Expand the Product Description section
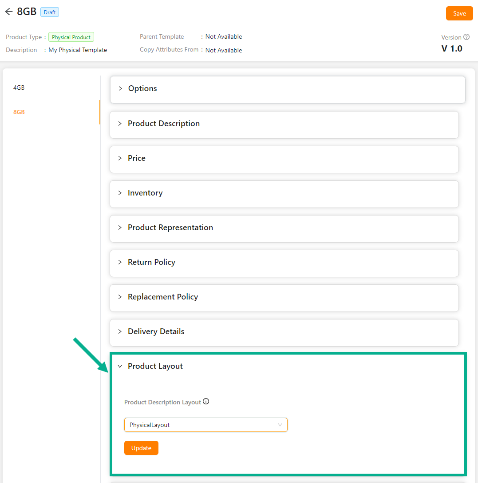Screen dimensions: 478x483 tap(163, 124)
